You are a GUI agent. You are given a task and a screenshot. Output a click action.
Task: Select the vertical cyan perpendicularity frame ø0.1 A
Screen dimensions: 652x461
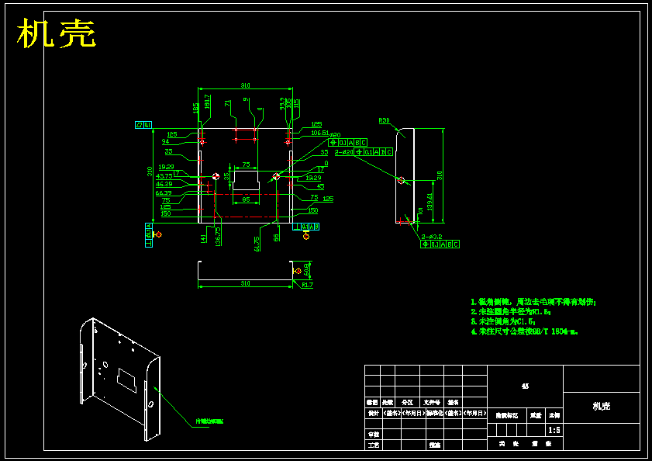click(148, 235)
